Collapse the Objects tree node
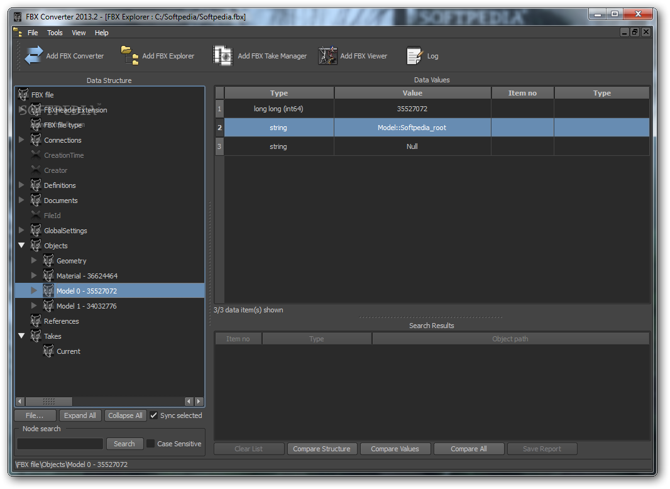 click(21, 245)
